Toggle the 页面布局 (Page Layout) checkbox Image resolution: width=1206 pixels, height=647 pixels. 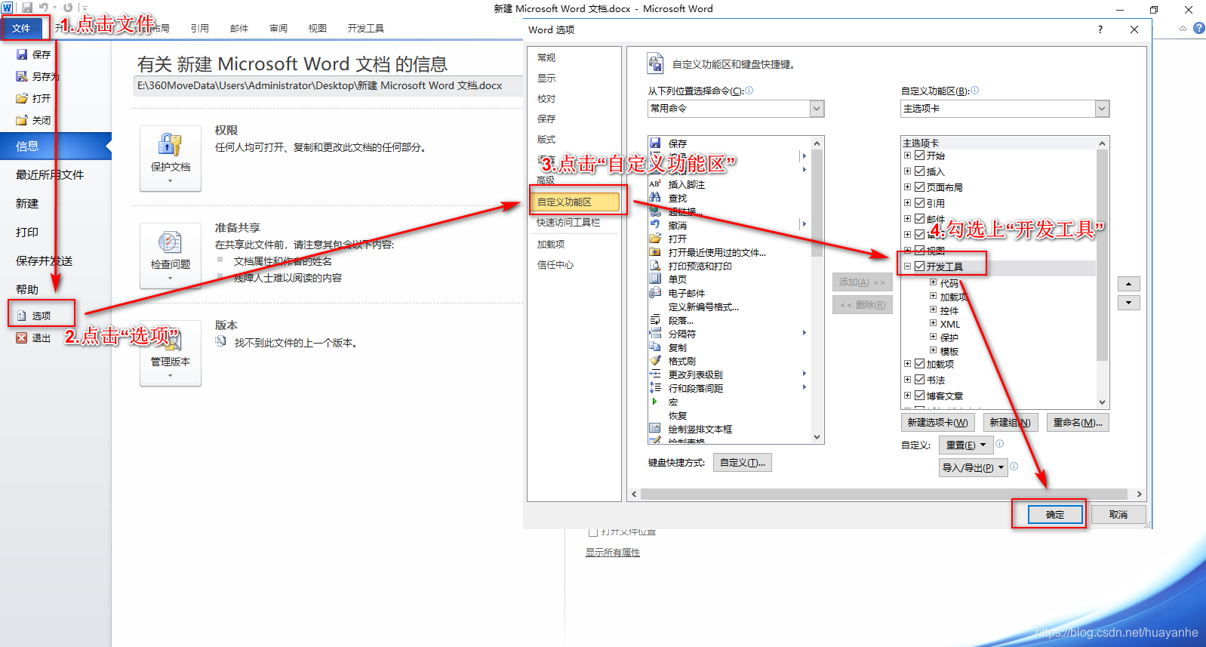pyautogui.click(x=919, y=186)
